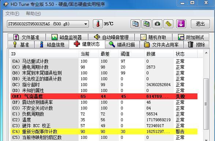Screen dimensions: 215x141
Task: Select the (BD) 未知的属性 row
Action: pos(104,90)
